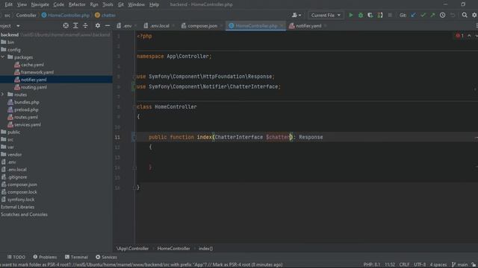
Task: Click the Stop square icon
Action: point(390,15)
